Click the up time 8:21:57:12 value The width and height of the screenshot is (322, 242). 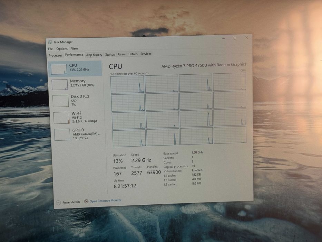pyautogui.click(x=125, y=186)
